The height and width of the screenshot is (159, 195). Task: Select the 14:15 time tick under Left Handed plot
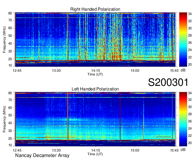(95, 150)
